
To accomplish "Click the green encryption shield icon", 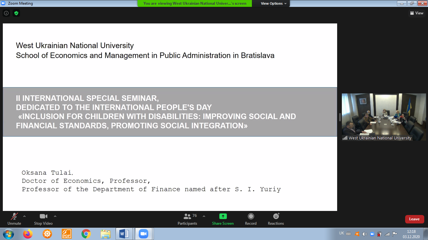I will click(x=16, y=13).
